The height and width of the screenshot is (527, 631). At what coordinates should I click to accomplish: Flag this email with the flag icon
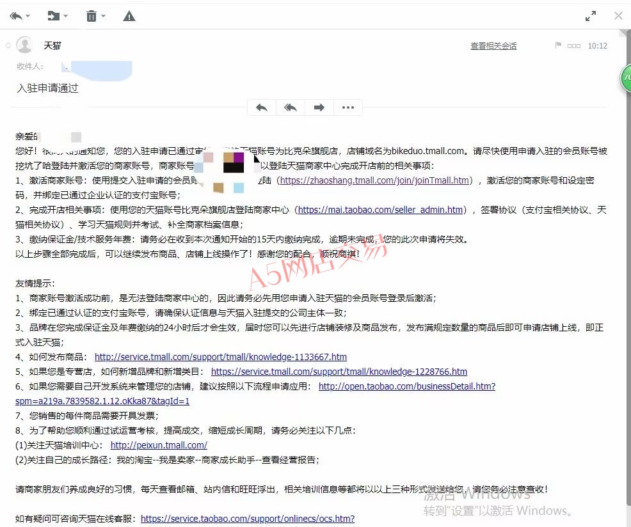558,45
